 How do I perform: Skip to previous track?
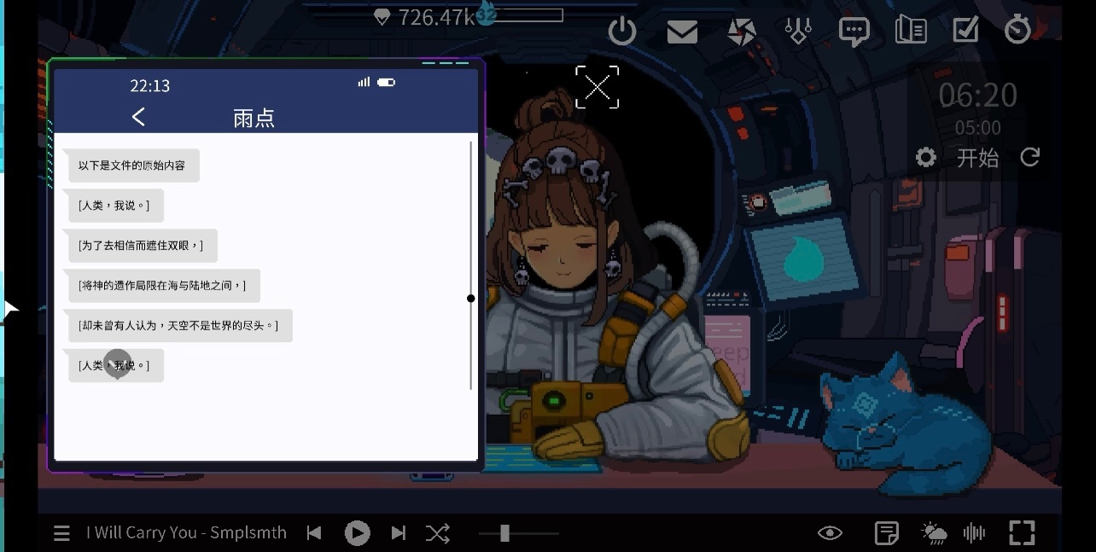pyautogui.click(x=314, y=533)
